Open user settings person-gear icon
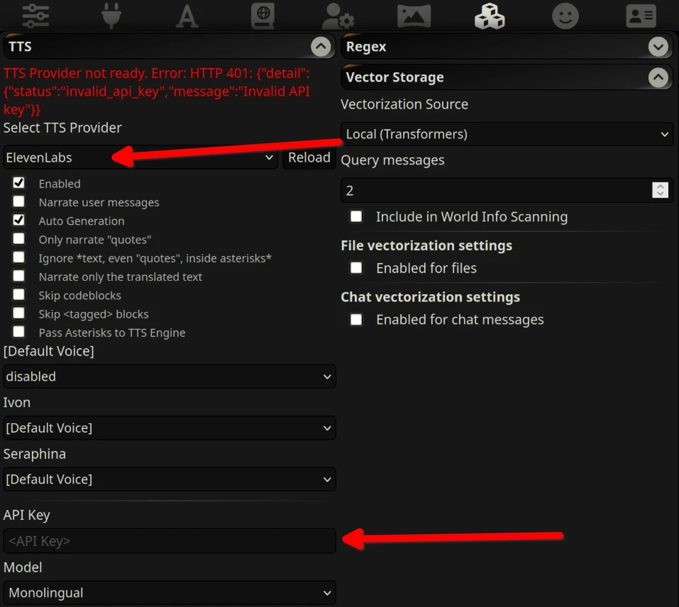 [338, 16]
